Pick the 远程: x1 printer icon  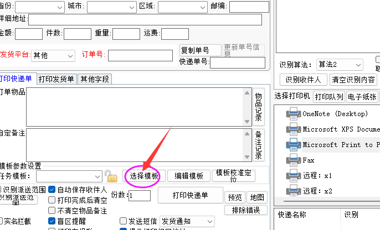pyautogui.click(x=293, y=176)
